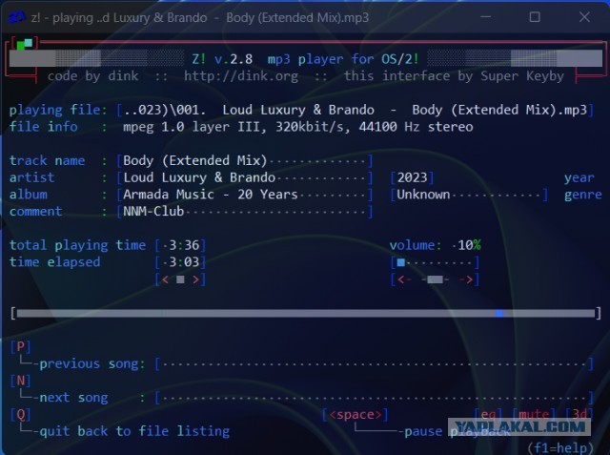Click the volume increase arrow

coord(466,279)
